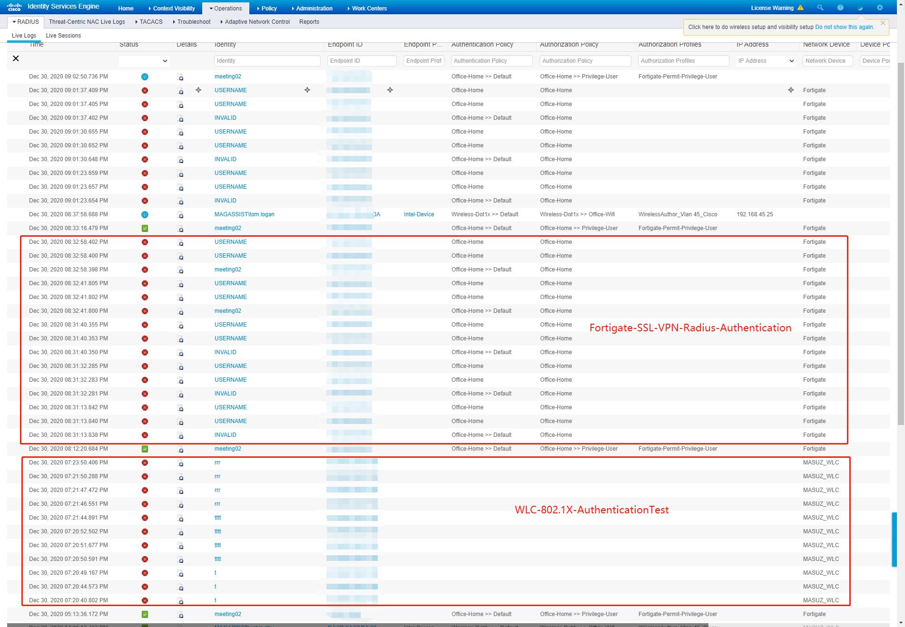Open identity INVALID at 09:01:37.402 PM

coord(225,118)
